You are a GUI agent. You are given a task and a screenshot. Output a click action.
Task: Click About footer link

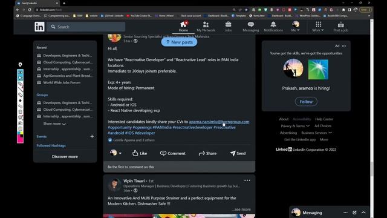pos(284,119)
